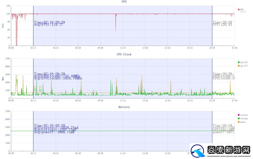Select the CPU Clock chart title
Viewport: 253px width, 159px height.
tap(124, 54)
